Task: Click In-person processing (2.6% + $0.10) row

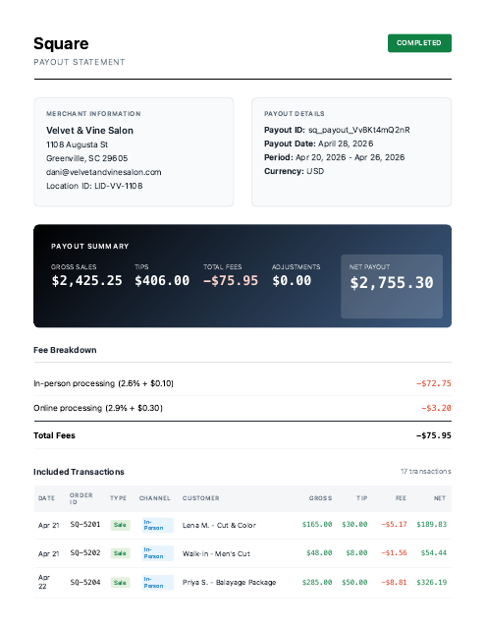Action: (x=243, y=383)
